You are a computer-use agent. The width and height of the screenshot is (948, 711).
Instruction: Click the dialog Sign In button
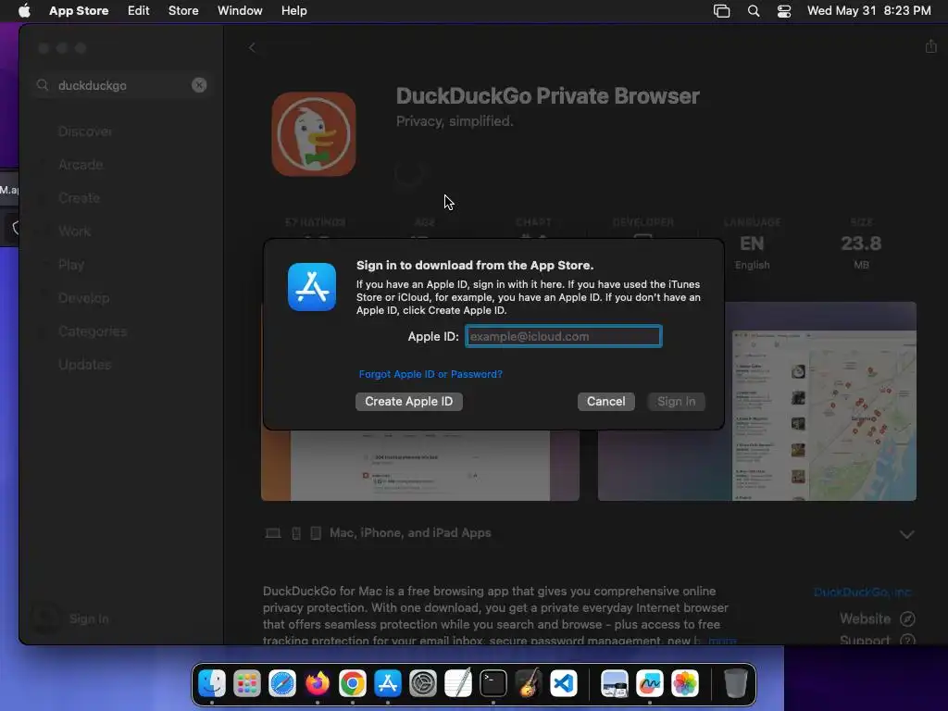point(676,402)
